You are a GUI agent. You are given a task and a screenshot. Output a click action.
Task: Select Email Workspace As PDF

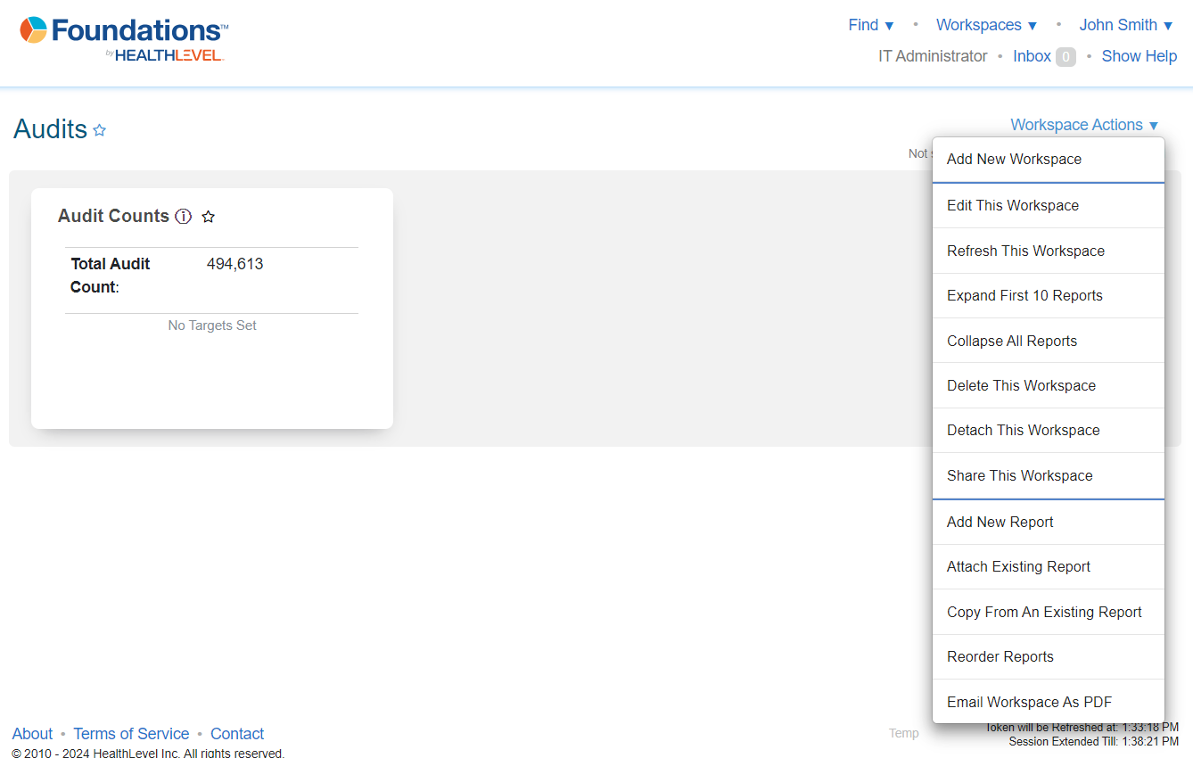pyautogui.click(x=1029, y=703)
